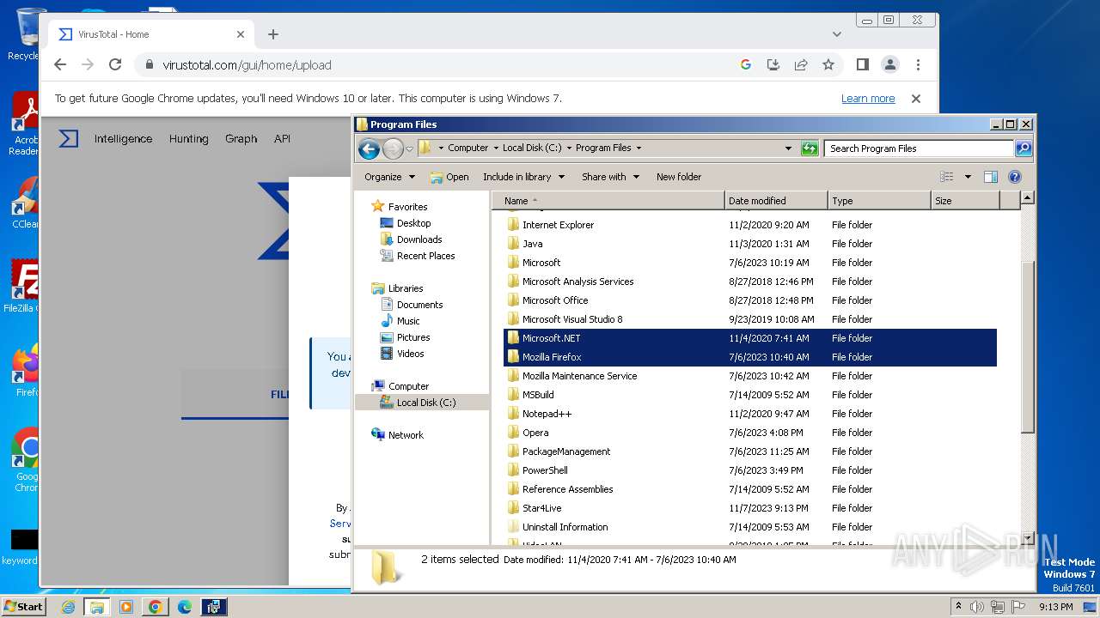Select Pictures library
The image size is (1100, 618).
pos(412,337)
